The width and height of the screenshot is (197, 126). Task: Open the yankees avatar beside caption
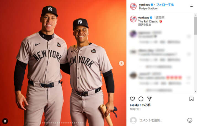pyautogui.click(x=133, y=19)
